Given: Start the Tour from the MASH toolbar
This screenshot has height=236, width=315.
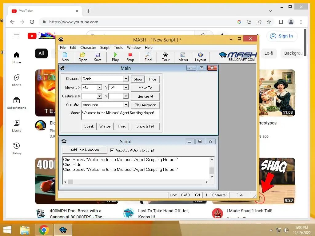Looking at the screenshot, I should click(165, 57).
